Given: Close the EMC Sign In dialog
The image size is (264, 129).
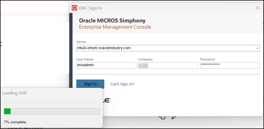Looking at the screenshot, I should click(257, 8).
